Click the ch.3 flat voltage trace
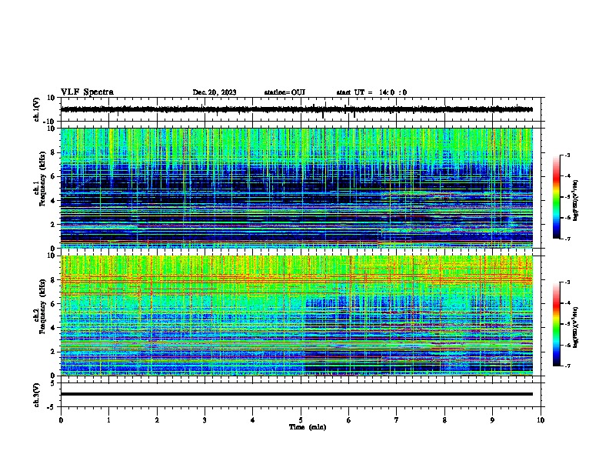Image resolution: width=609 pixels, height=471 pixels. 297,394
